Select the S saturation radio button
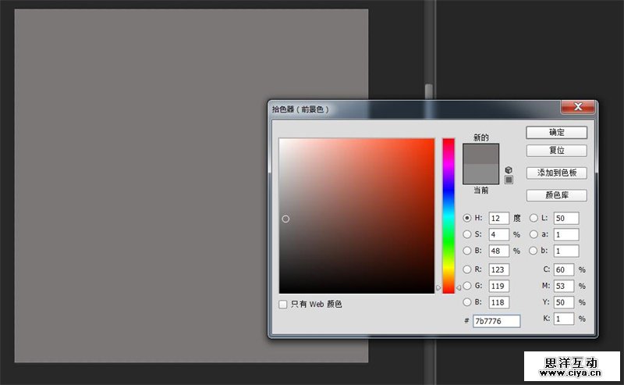Viewport: 624px width, 385px height. 467,234
